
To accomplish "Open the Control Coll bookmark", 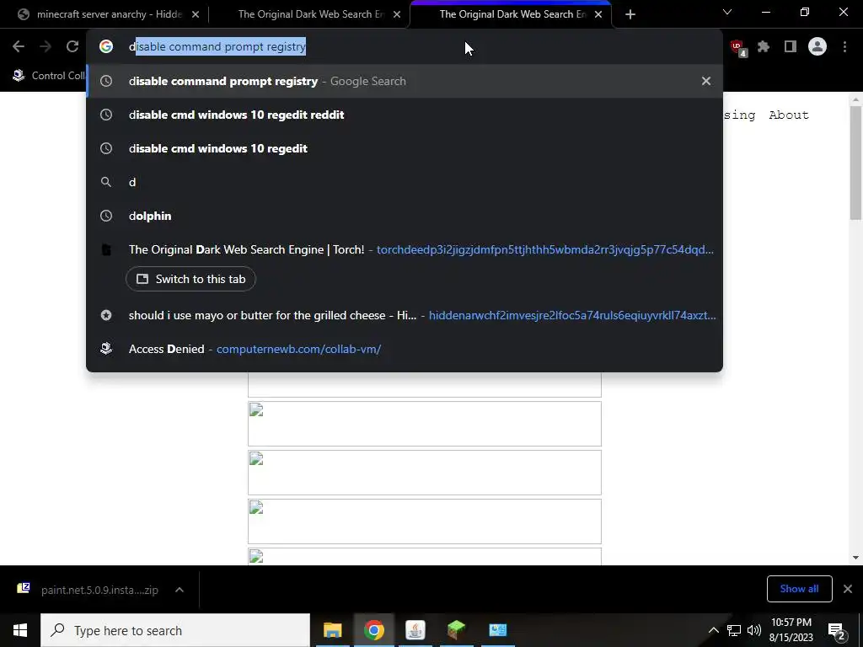I will (48, 75).
